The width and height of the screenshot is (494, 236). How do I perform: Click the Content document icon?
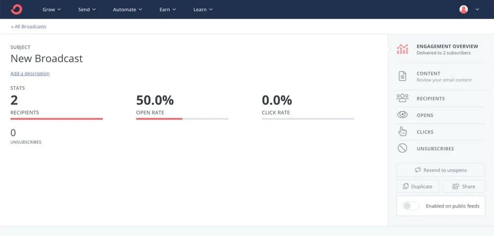(403, 76)
